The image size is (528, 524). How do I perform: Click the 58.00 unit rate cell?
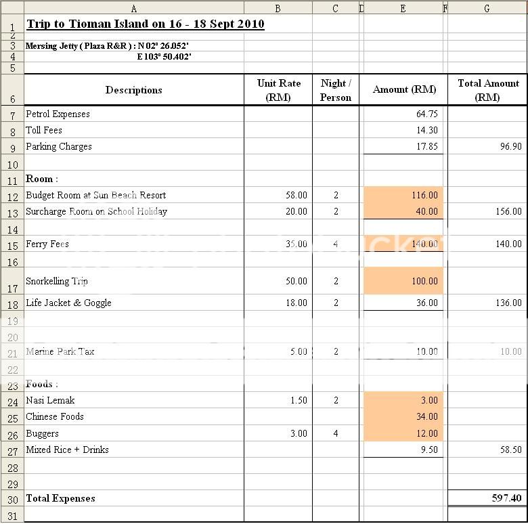pos(278,195)
